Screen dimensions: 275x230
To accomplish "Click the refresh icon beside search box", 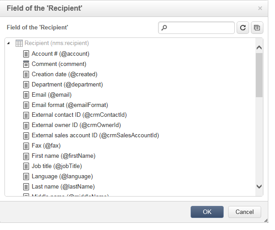I will (243, 28).
